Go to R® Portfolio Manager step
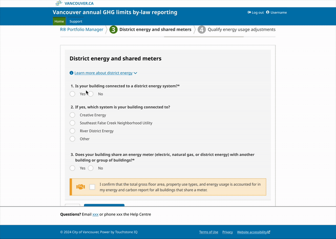This screenshot has height=239, width=336. (x=81, y=29)
